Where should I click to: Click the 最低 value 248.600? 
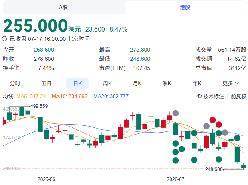point(140,59)
